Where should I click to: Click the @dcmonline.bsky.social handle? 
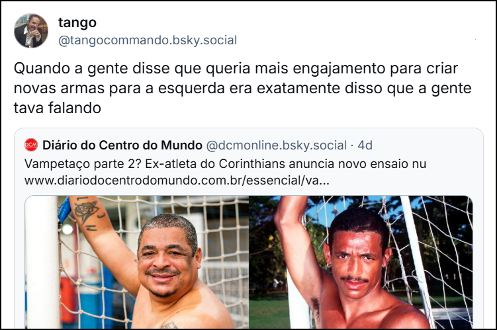tap(277, 145)
